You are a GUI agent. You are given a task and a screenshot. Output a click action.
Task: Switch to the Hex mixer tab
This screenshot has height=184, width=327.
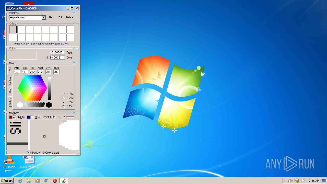pos(10,69)
